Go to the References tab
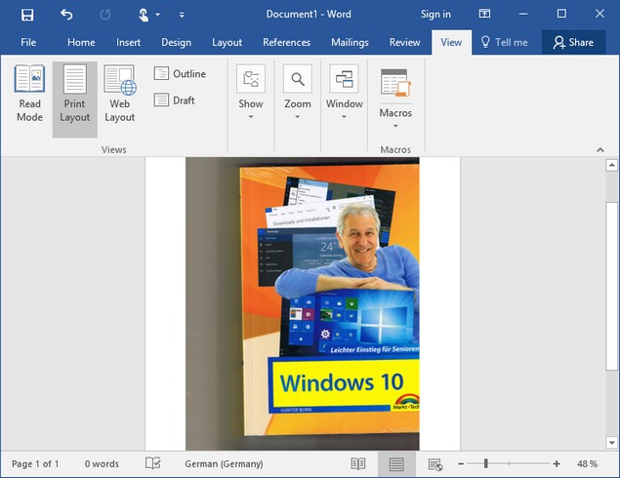Viewport: 620px width, 478px height. coord(286,42)
